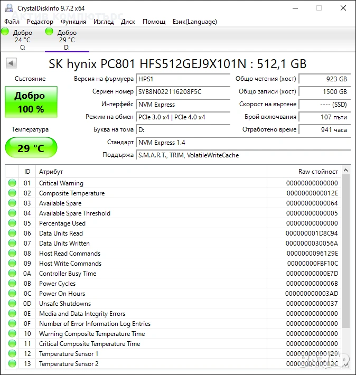Viewport: 356px width, 375px height.
Task: Click the status icon beside Critical Warning
Action: 12,183
